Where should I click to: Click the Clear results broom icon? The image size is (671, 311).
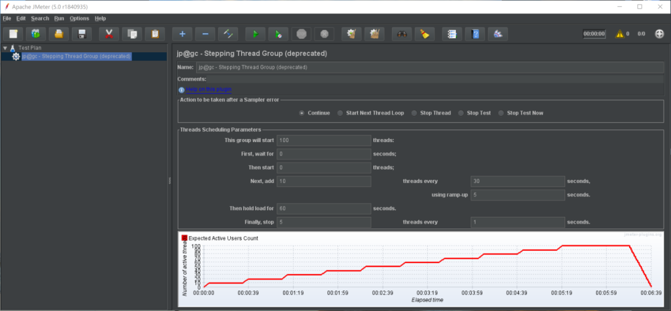click(352, 33)
